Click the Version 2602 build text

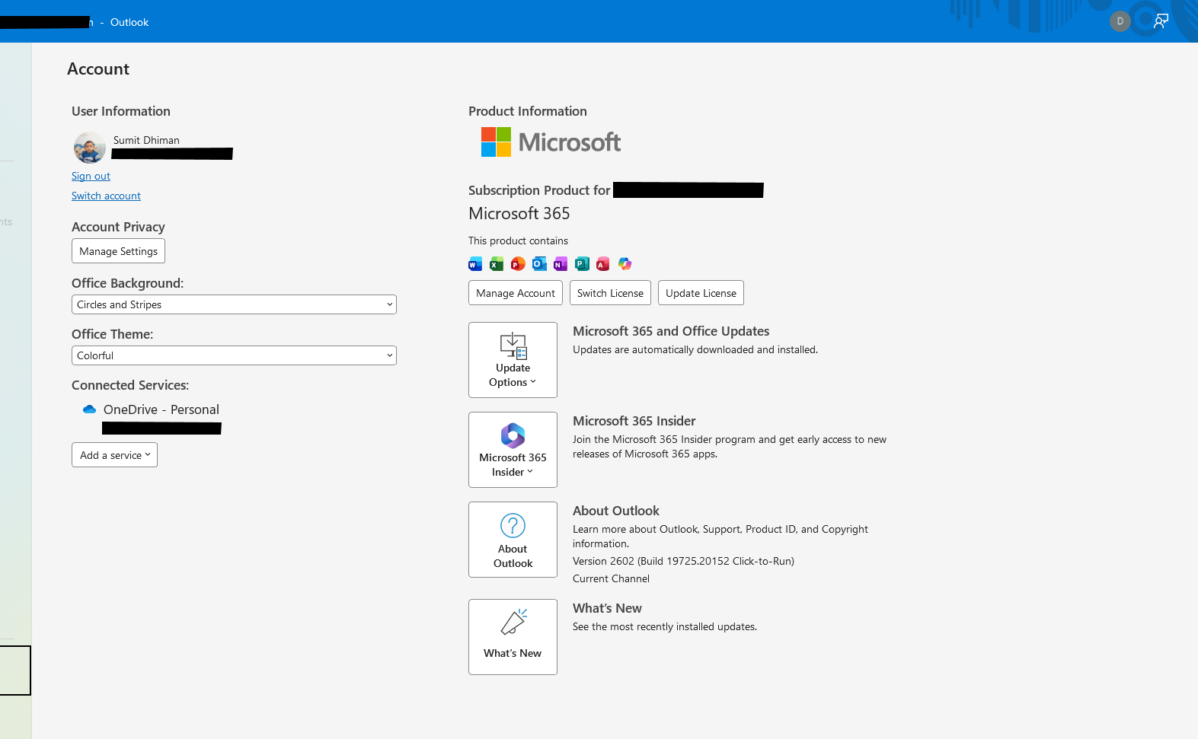point(683,561)
